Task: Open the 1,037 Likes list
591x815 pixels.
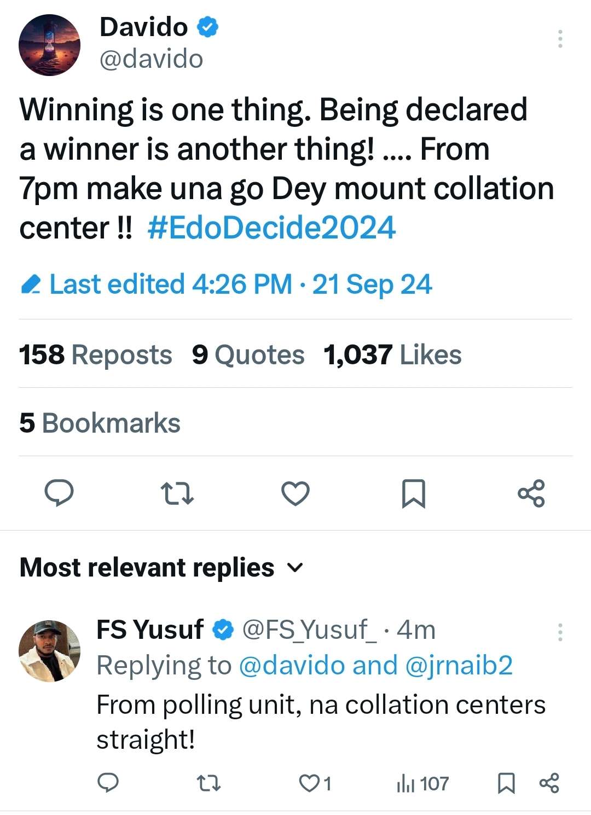Action: 392,354
